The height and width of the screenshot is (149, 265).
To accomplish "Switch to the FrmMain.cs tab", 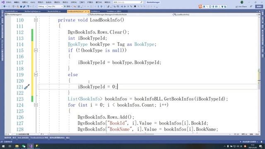I will [x=95, y=12].
